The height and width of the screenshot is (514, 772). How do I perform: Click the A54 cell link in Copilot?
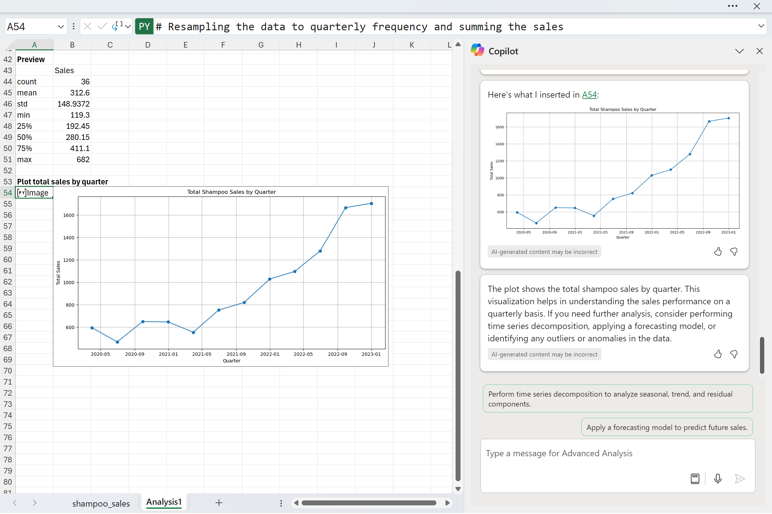coord(589,95)
